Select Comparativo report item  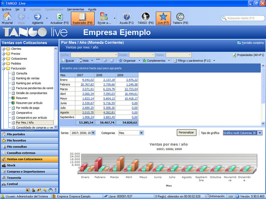(24, 113)
